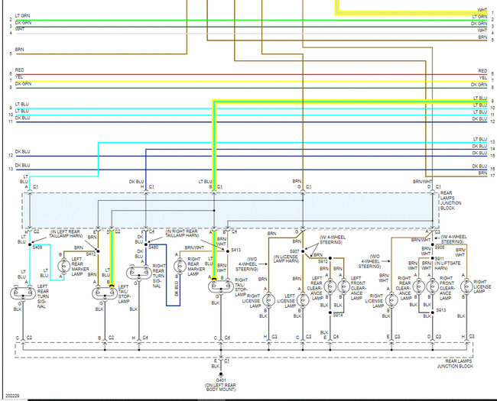
Task: Click the right tail/stop lamp symbol
Action: (x=221, y=286)
